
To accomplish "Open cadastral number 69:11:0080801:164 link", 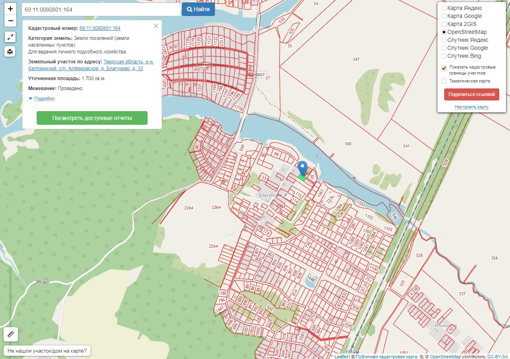I will point(100,28).
